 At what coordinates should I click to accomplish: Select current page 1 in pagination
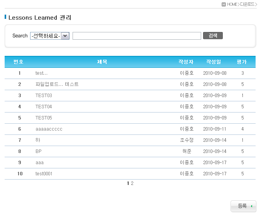[128, 183]
